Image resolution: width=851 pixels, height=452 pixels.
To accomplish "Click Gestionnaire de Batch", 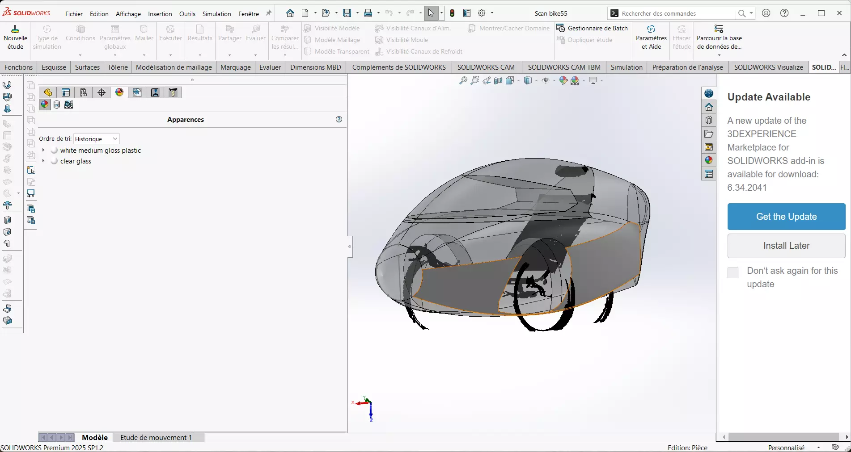I will (593, 28).
